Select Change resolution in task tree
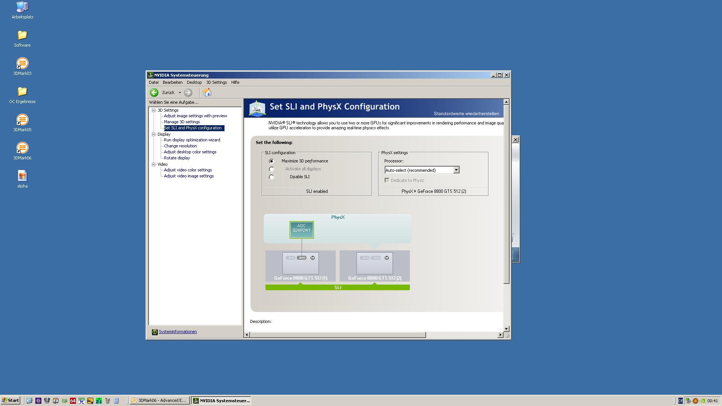Screen dimensions: 722x406 click(180, 146)
